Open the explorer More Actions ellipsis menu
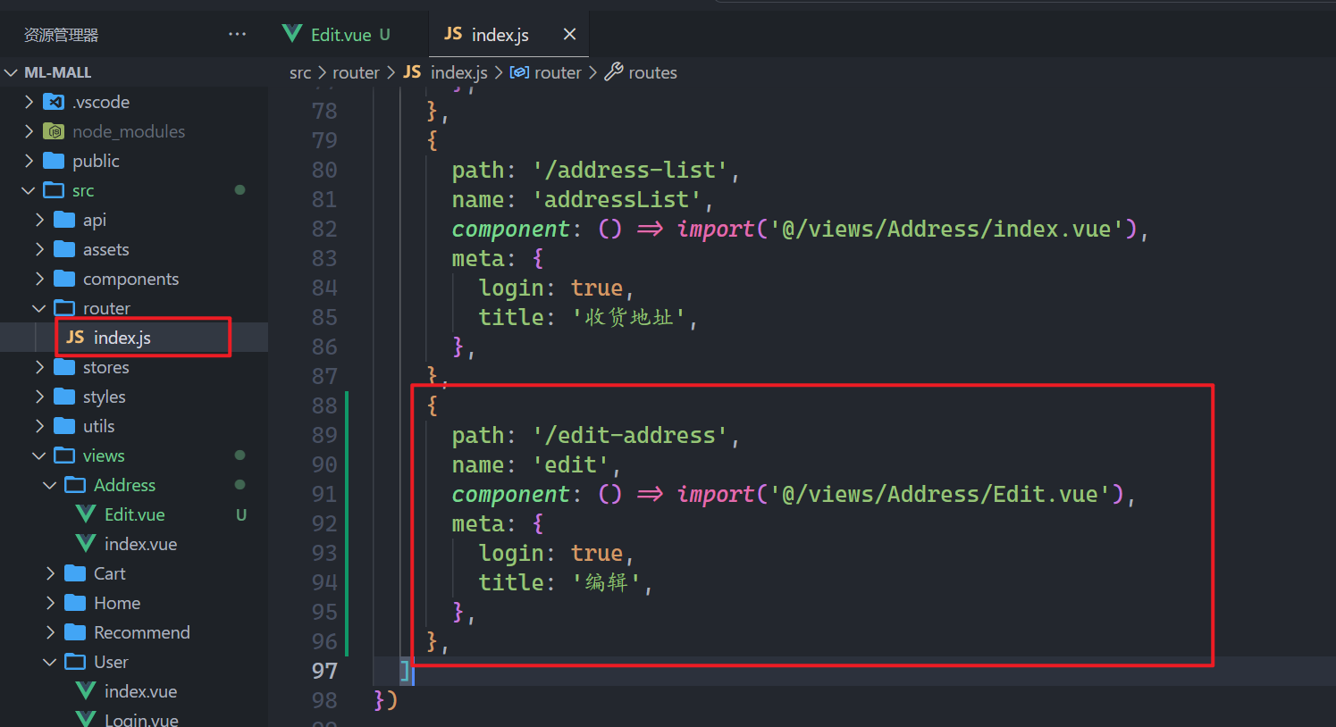This screenshot has width=1336, height=727. (237, 34)
